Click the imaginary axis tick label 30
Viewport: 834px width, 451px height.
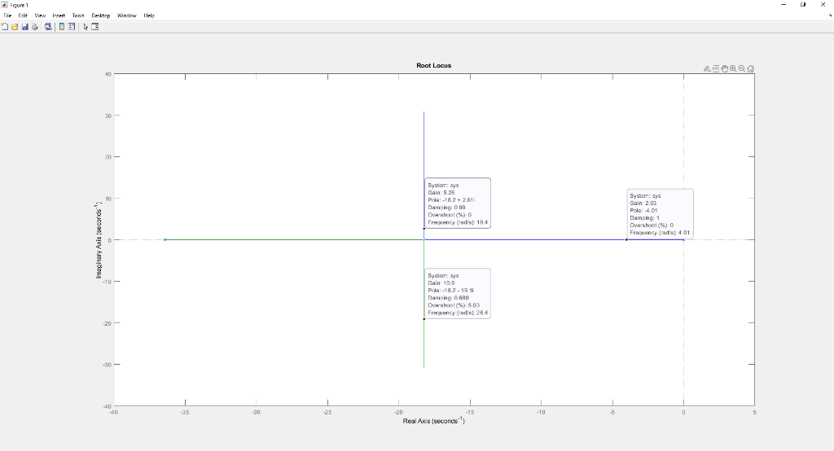[x=108, y=116]
